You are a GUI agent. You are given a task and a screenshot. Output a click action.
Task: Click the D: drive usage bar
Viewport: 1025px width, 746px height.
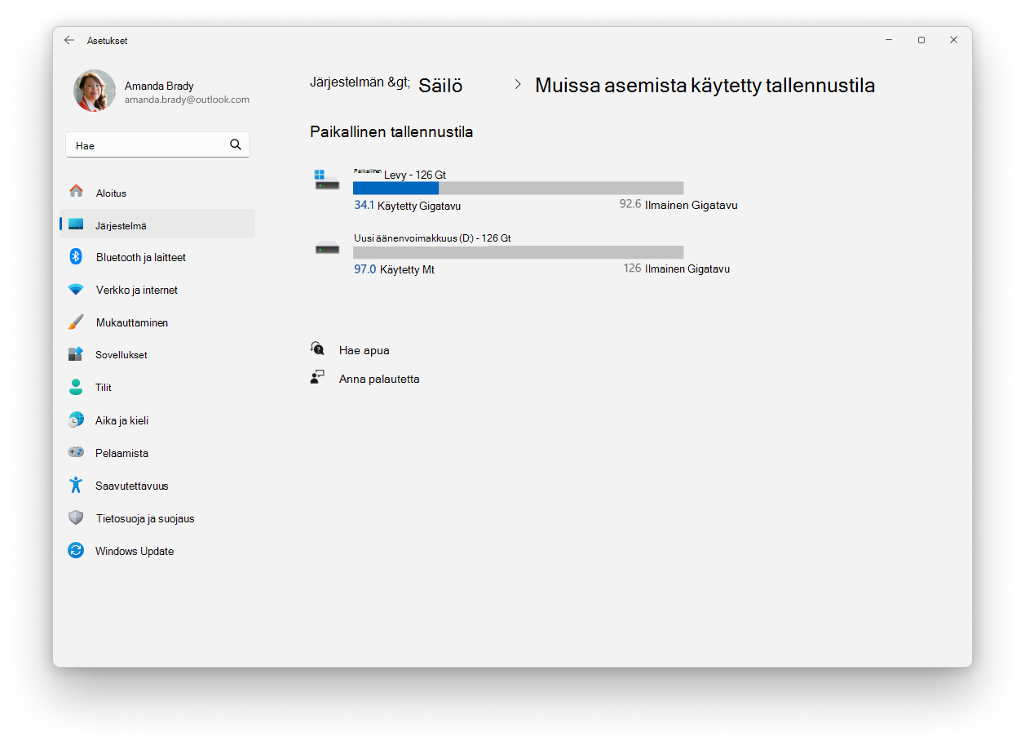(518, 252)
